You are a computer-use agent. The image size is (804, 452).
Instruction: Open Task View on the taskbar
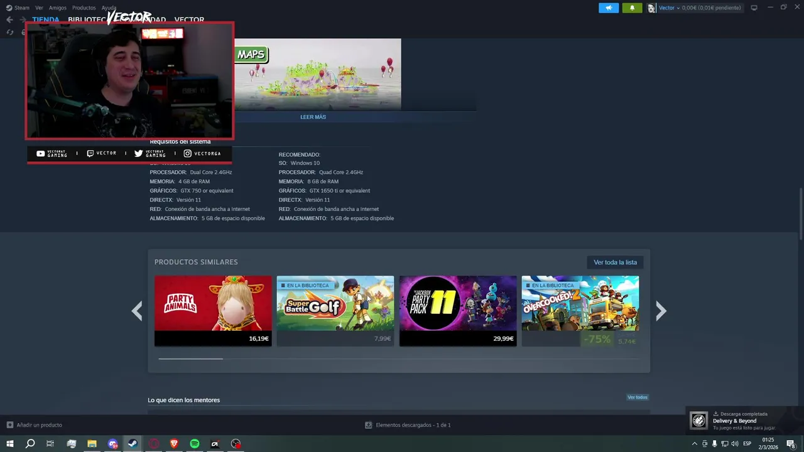tap(50, 444)
